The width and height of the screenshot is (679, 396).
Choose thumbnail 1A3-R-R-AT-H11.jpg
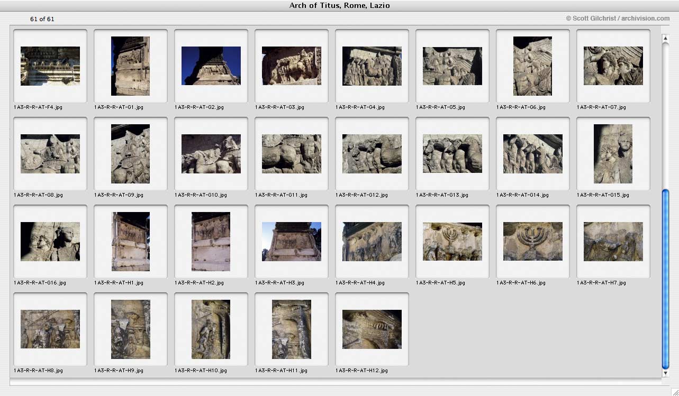pyautogui.click(x=291, y=329)
